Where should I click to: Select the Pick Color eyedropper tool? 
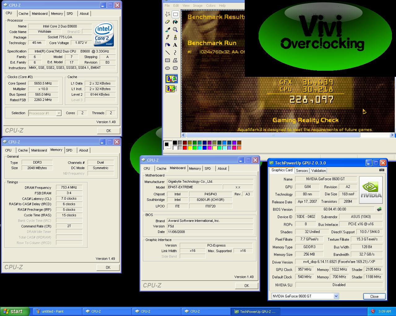pos(168,30)
